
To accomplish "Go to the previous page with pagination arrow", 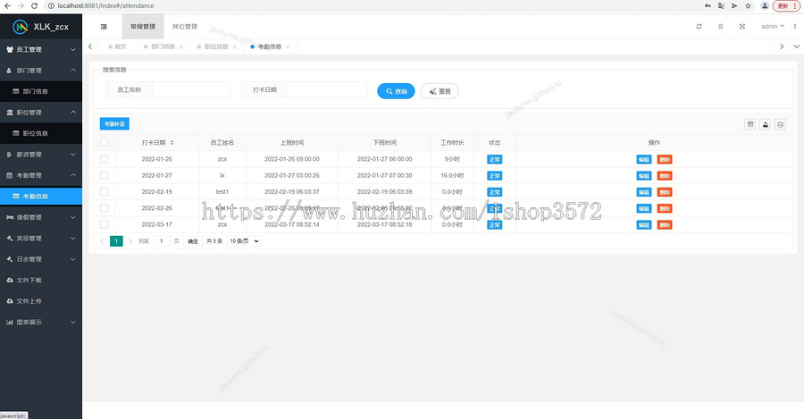I will 102,241.
